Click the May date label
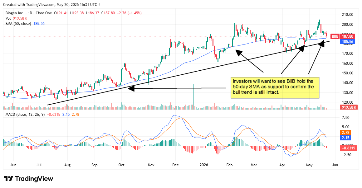362x188 pixels. pos(309,165)
